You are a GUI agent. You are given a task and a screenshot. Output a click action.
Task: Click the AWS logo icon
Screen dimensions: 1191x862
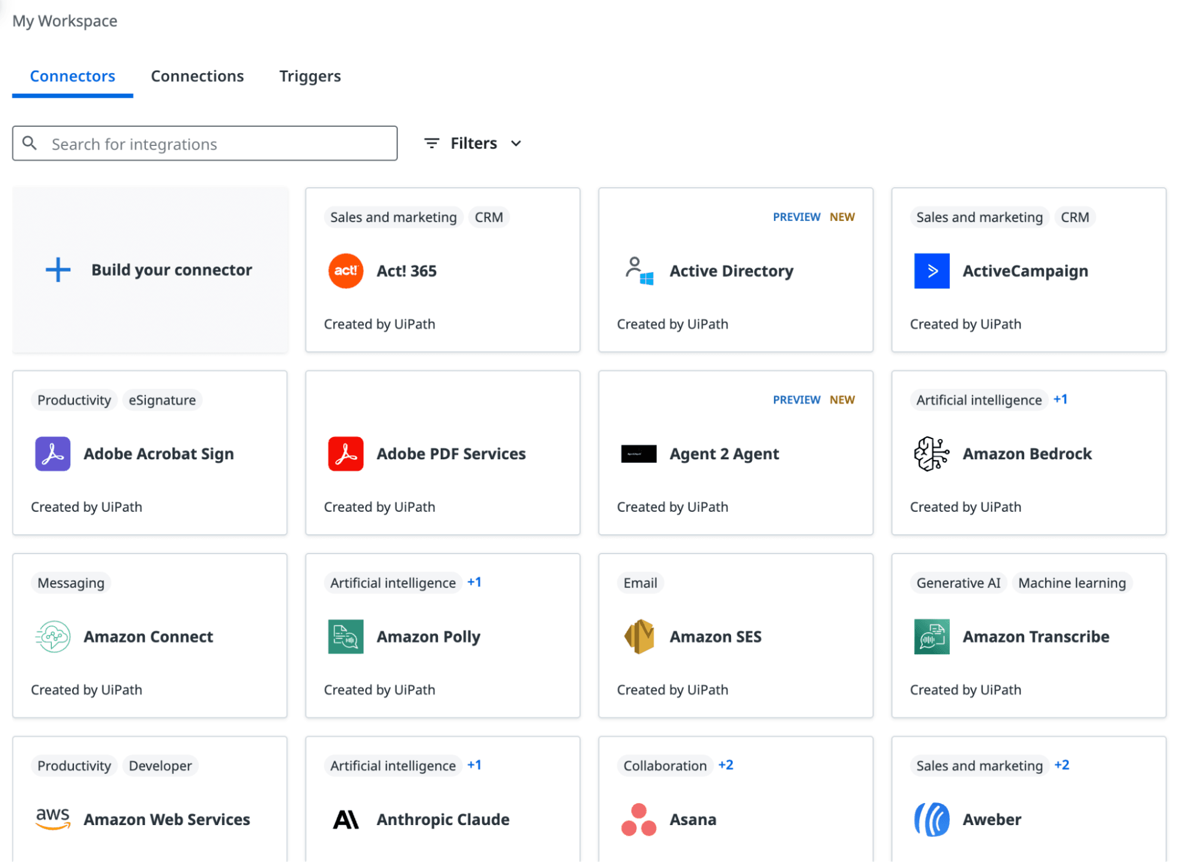coord(52,819)
